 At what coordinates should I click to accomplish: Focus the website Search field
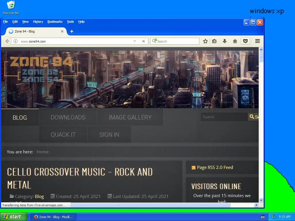click(x=224, y=117)
